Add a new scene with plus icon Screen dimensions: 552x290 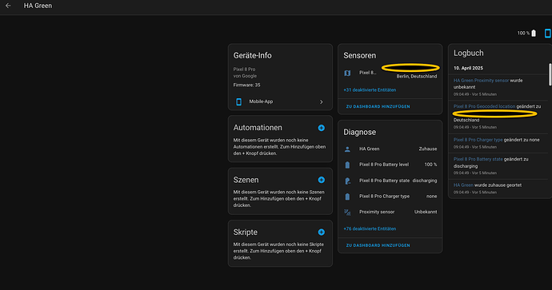coord(321,180)
